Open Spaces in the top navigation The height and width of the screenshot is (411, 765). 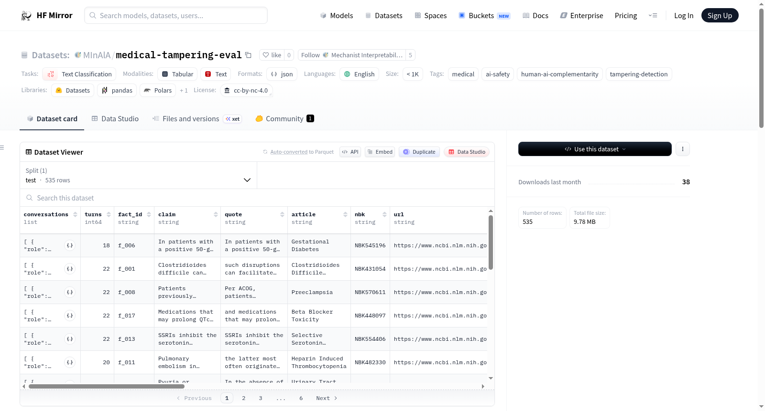(430, 16)
